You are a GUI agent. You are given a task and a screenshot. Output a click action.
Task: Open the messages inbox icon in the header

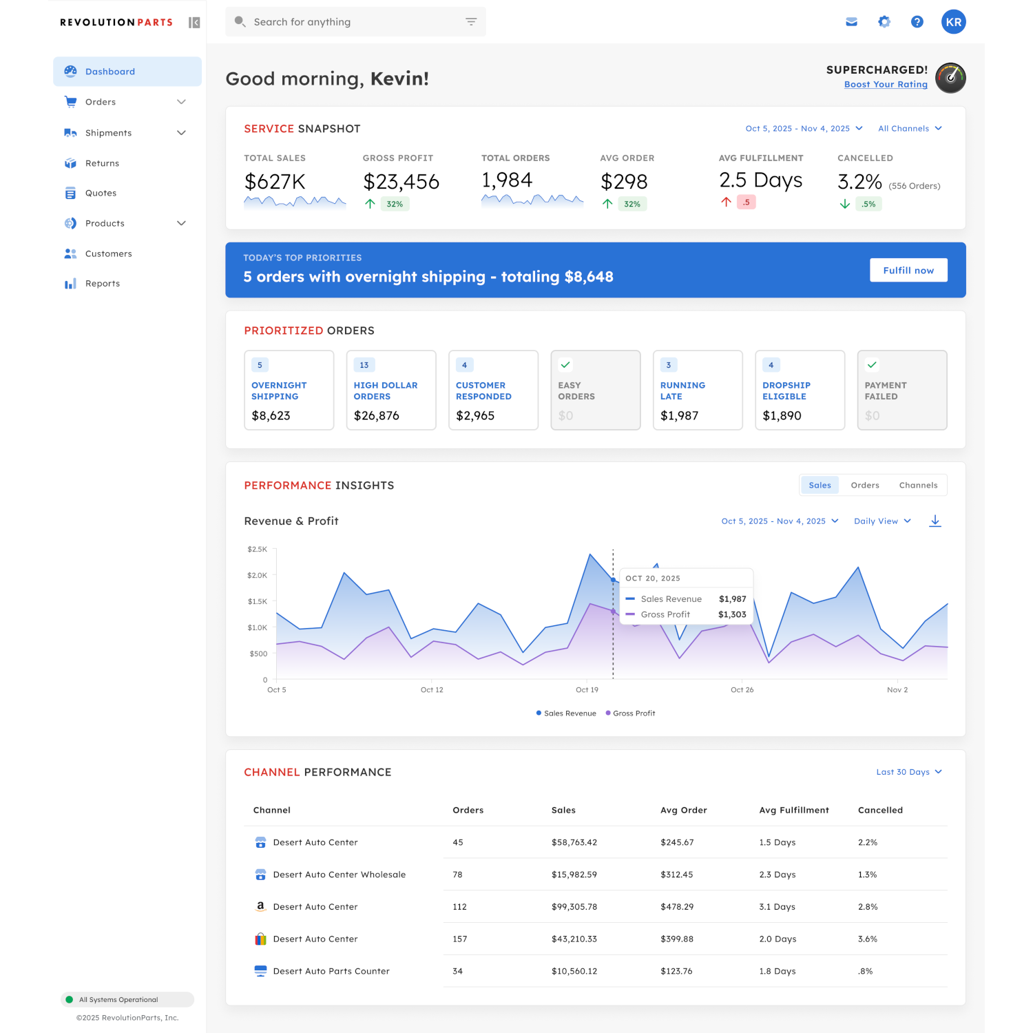coord(851,21)
